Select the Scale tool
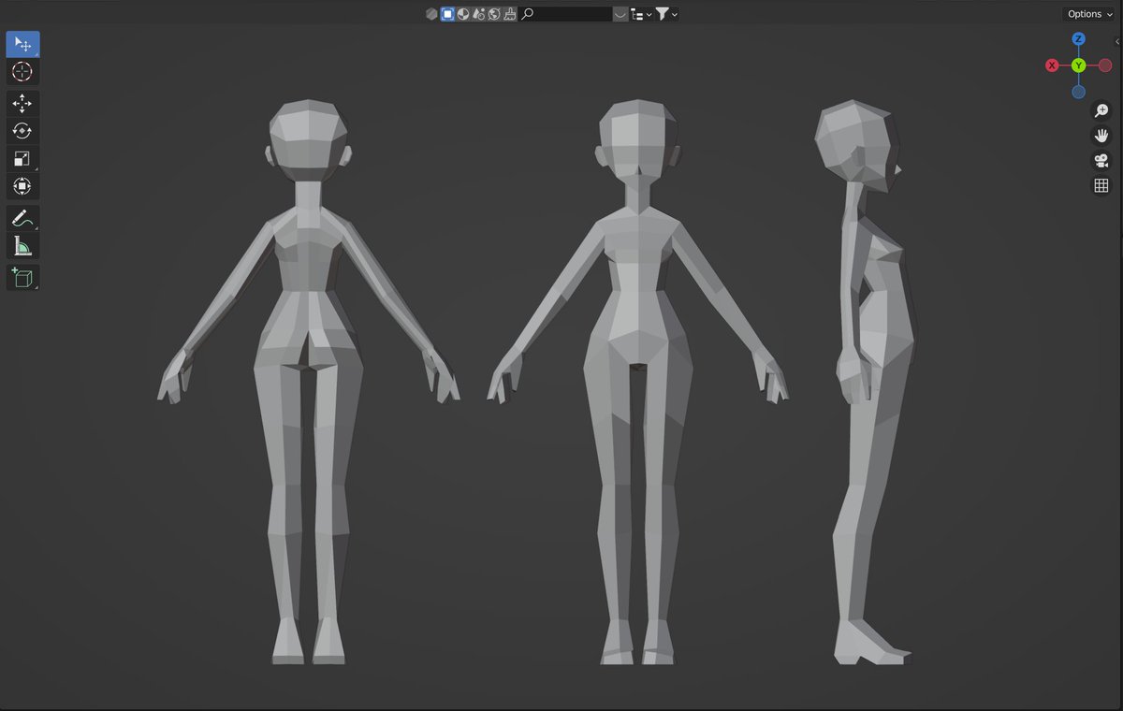The image size is (1123, 711). coord(22,159)
